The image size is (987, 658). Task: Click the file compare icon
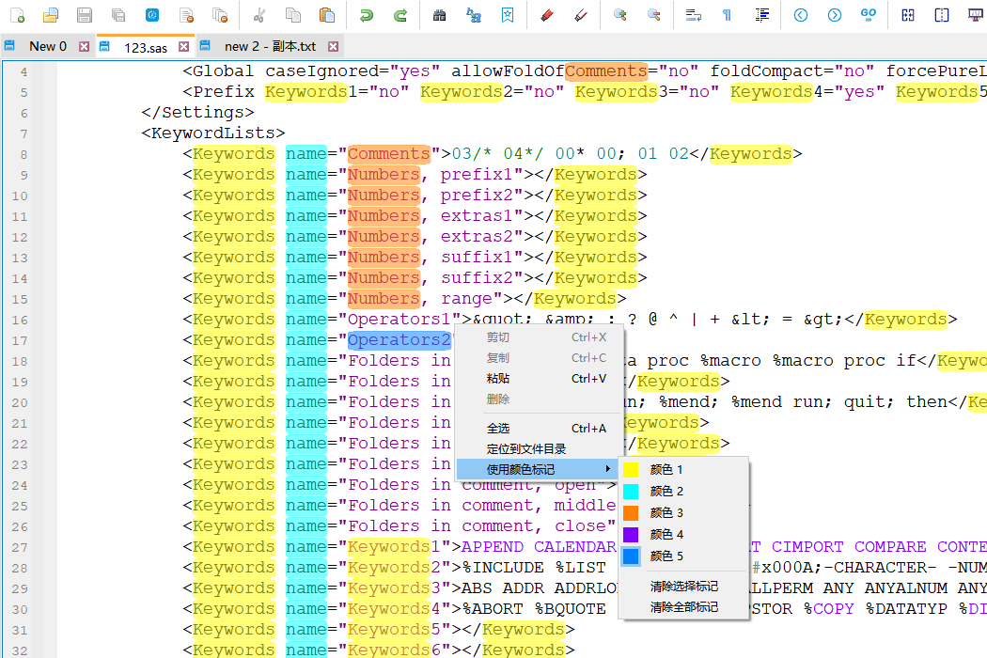tap(908, 15)
